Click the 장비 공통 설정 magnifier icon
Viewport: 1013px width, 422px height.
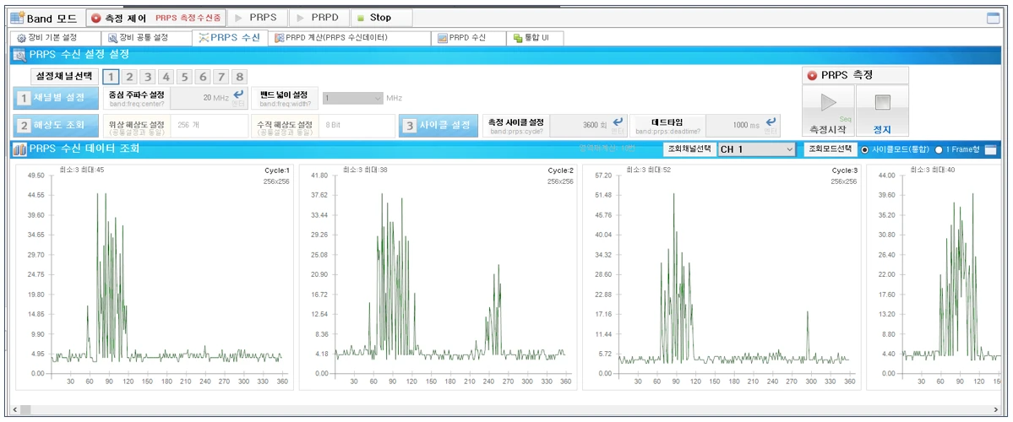point(113,38)
